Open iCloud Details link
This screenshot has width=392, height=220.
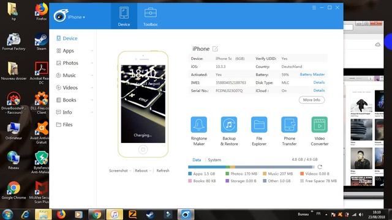[319, 90]
